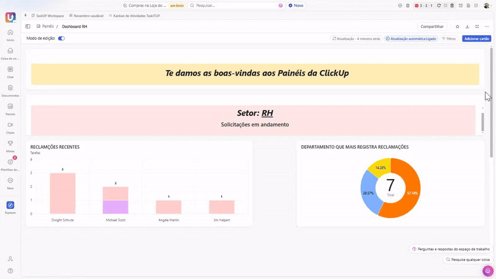Open Clipes in the sidebar

coord(11,125)
